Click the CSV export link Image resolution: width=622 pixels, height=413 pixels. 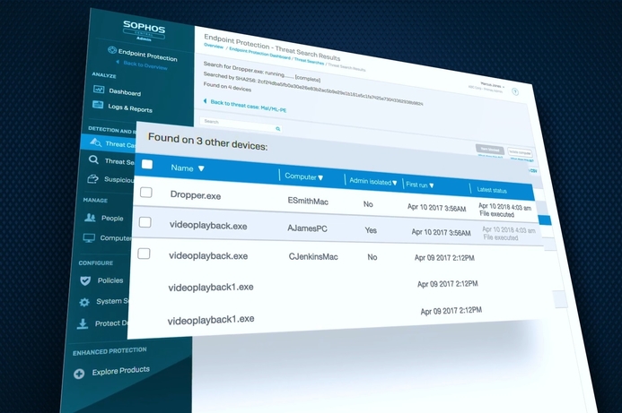point(533,170)
